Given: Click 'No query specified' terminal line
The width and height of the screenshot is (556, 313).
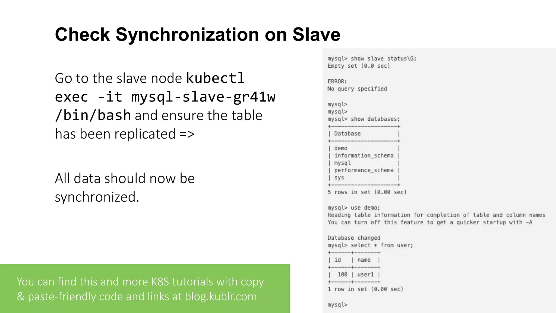Looking at the screenshot, I should click(x=357, y=89).
